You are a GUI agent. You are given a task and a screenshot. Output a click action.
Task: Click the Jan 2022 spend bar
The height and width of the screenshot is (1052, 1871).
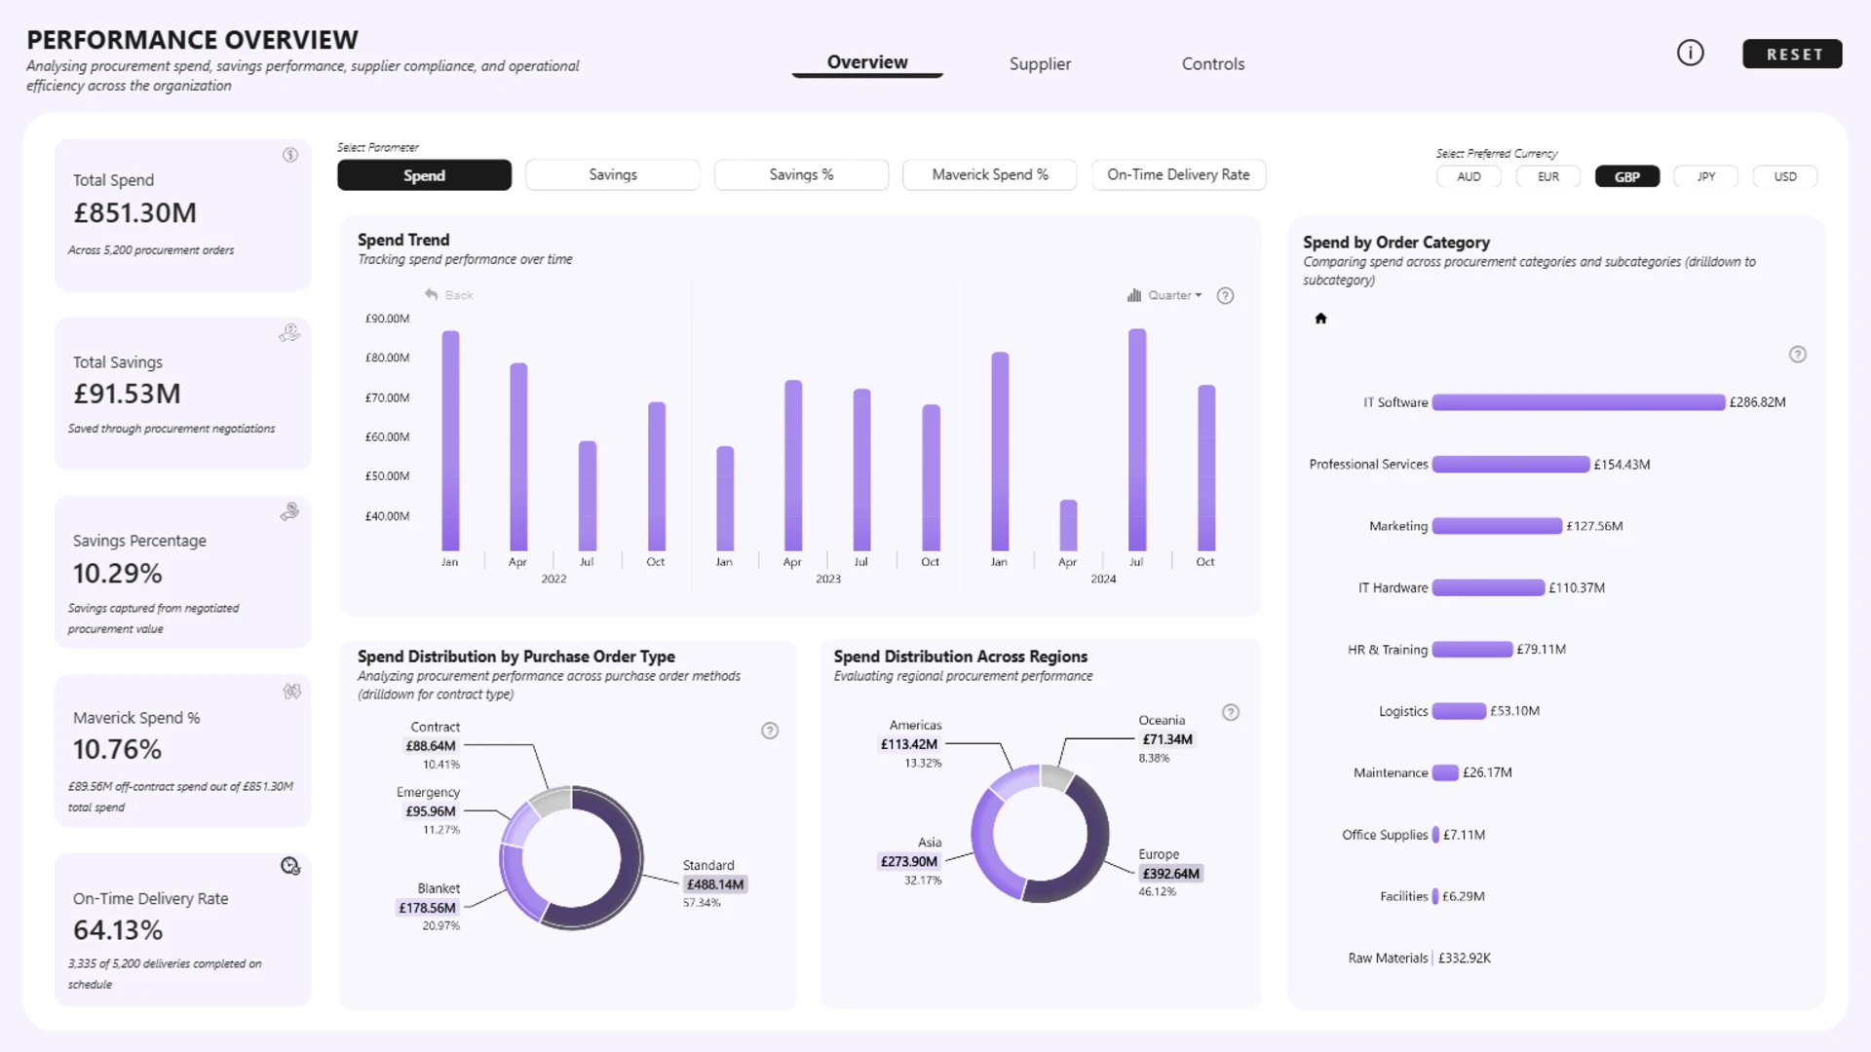tap(450, 441)
